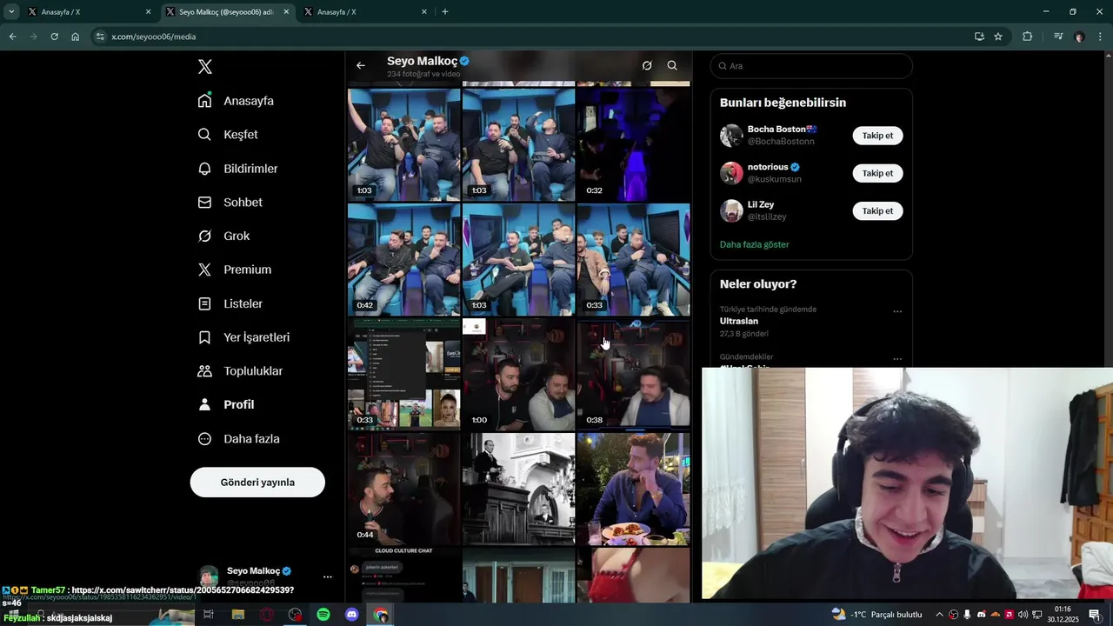This screenshot has width=1113, height=626.
Task: Open Listeler lists page
Action: point(230,303)
